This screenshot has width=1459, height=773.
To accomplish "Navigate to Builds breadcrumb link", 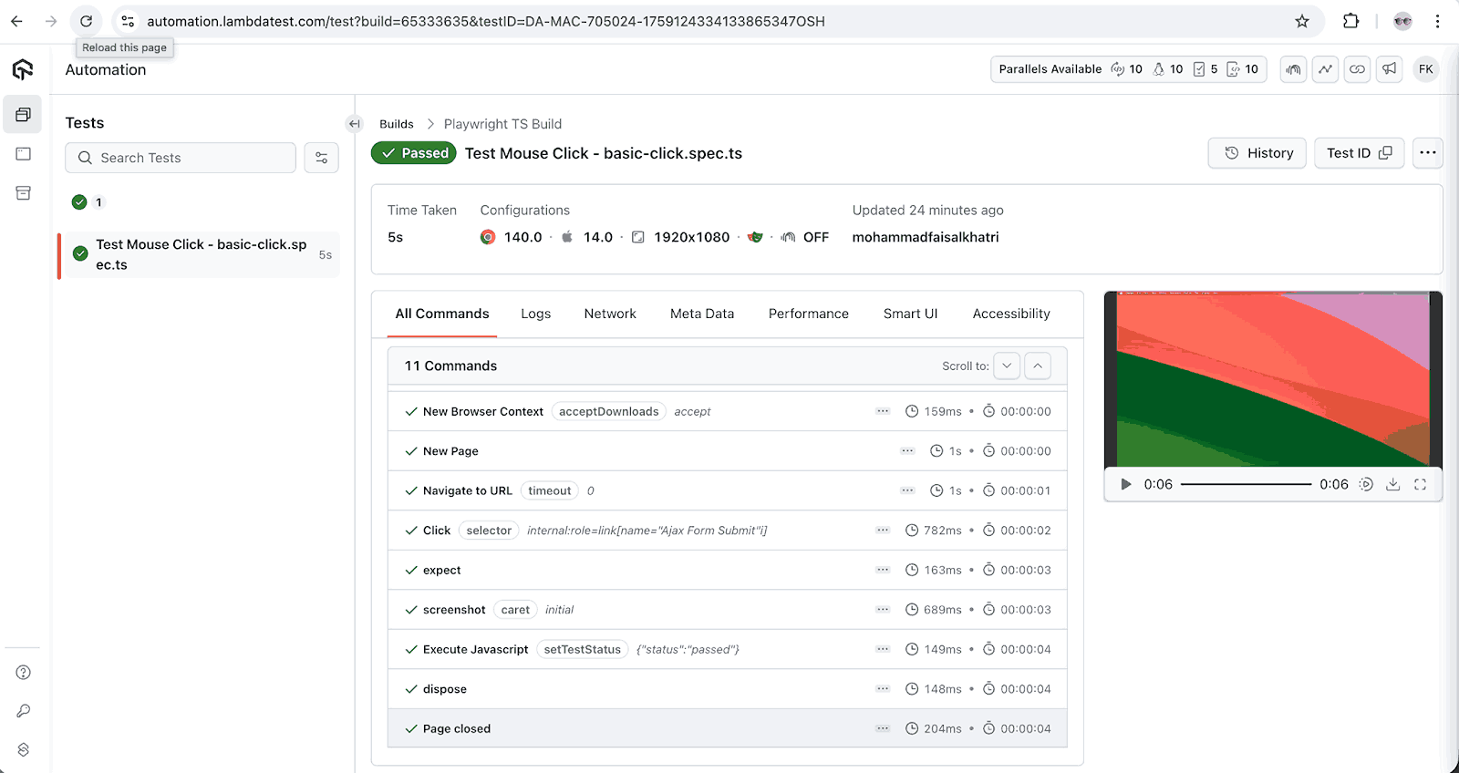I will [396, 124].
